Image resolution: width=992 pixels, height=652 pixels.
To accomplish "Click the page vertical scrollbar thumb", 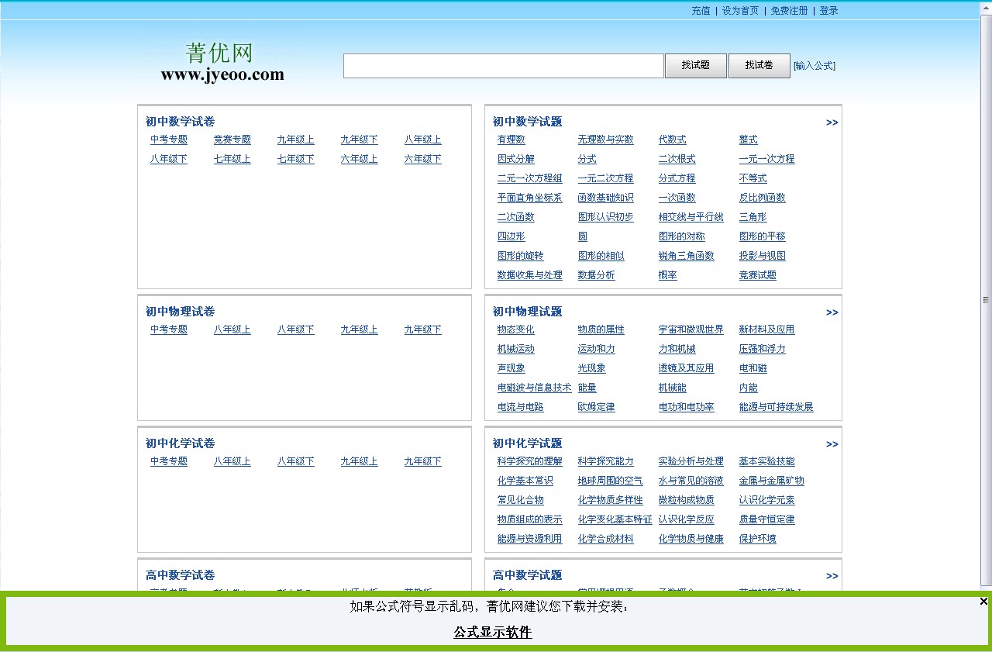I will pyautogui.click(x=986, y=299).
